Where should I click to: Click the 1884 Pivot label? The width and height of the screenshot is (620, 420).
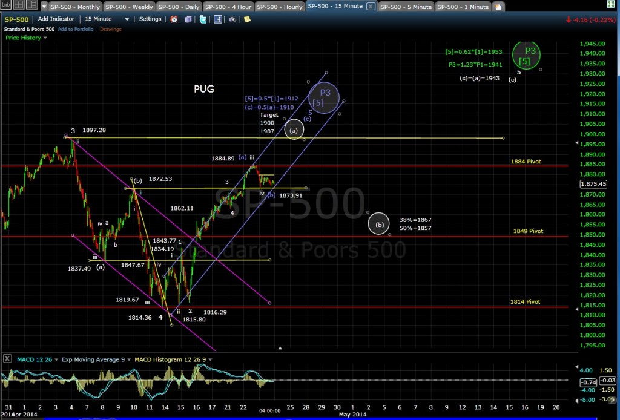[x=526, y=161]
